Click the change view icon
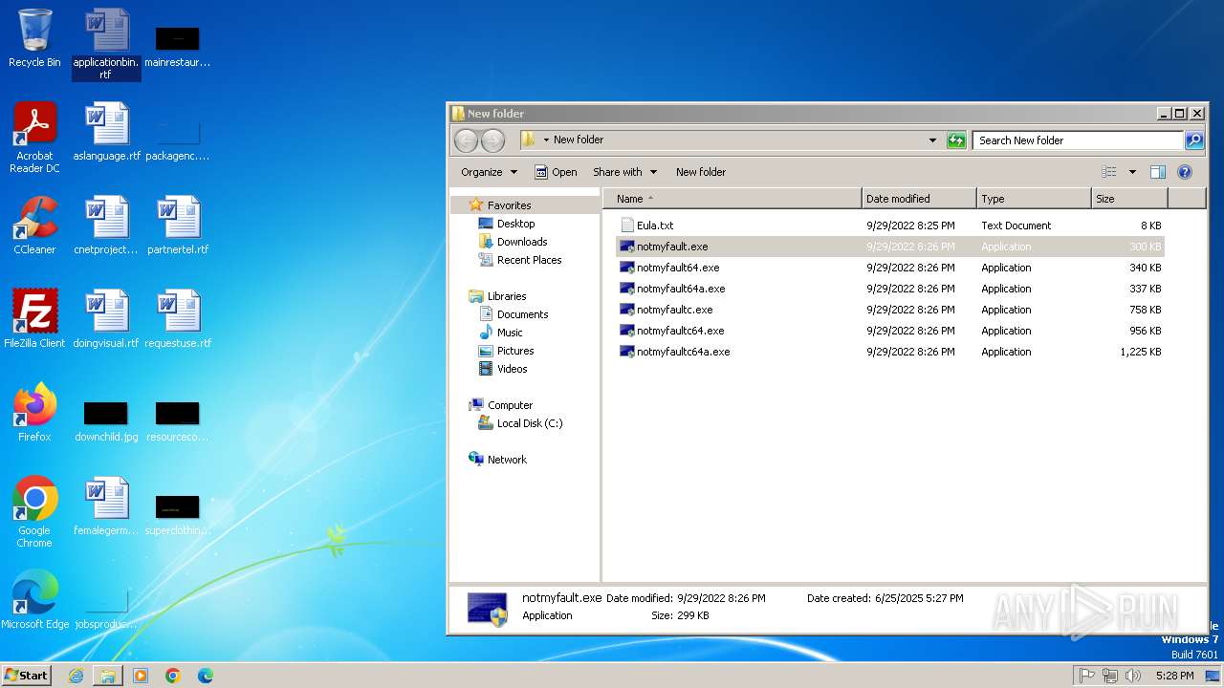This screenshot has width=1224, height=688. click(1109, 172)
